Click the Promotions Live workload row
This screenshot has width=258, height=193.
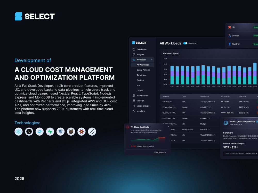tap(190, 118)
